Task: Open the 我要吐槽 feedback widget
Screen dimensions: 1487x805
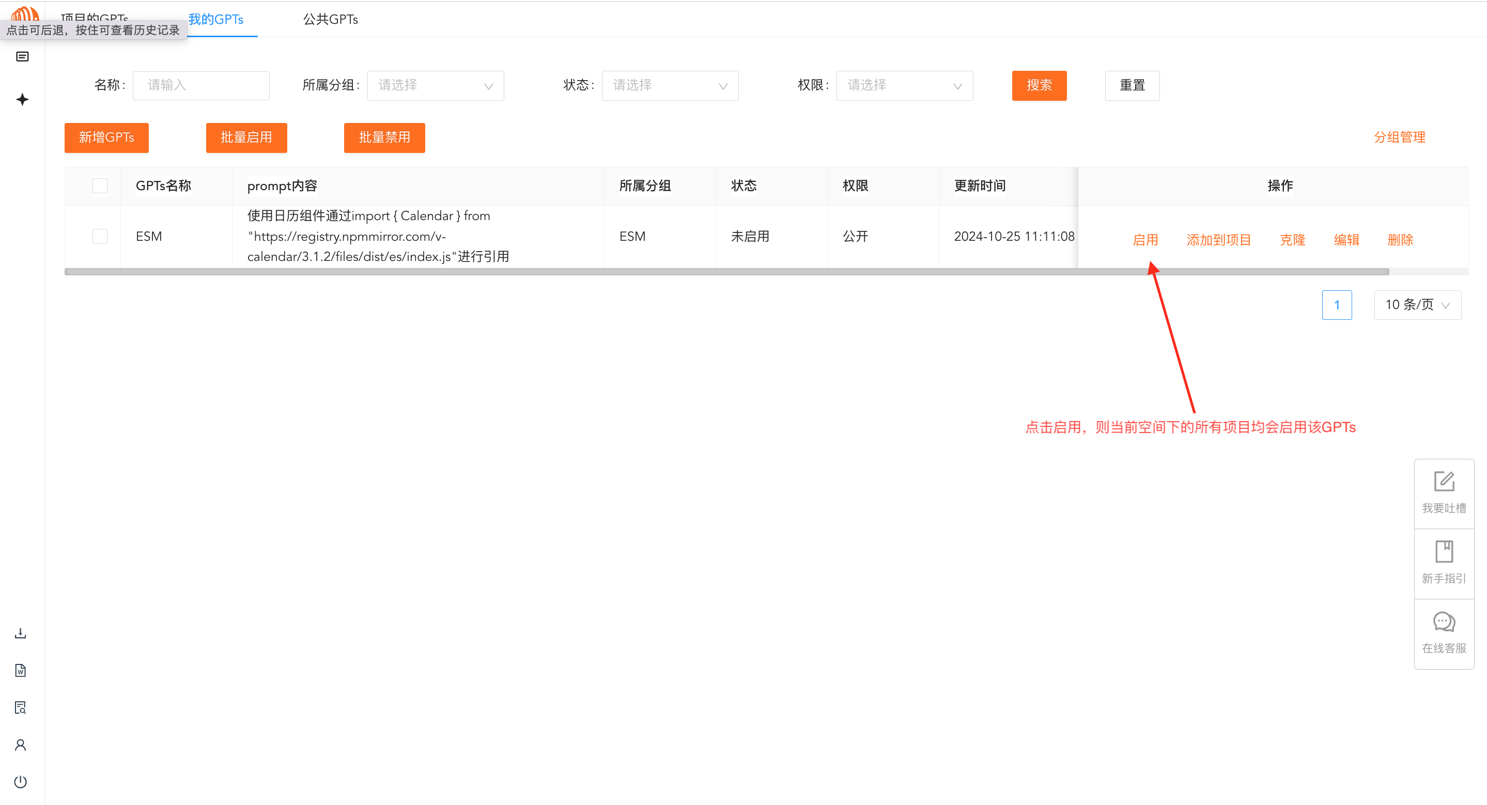Action: click(x=1444, y=492)
